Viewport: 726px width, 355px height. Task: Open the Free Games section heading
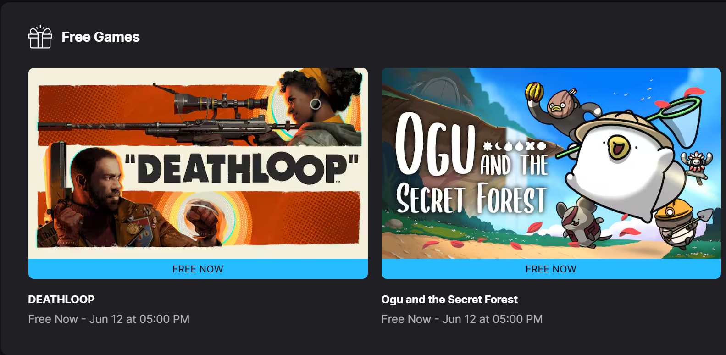click(x=100, y=37)
